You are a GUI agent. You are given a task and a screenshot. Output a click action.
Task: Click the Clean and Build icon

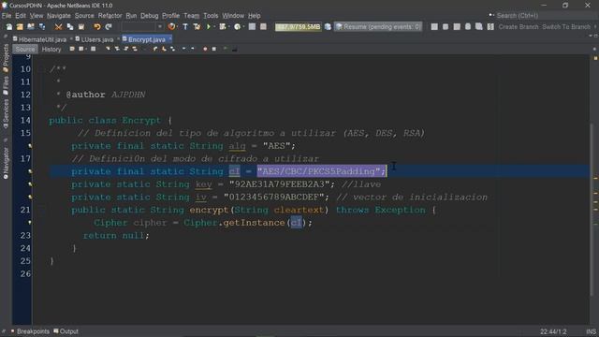197,27
